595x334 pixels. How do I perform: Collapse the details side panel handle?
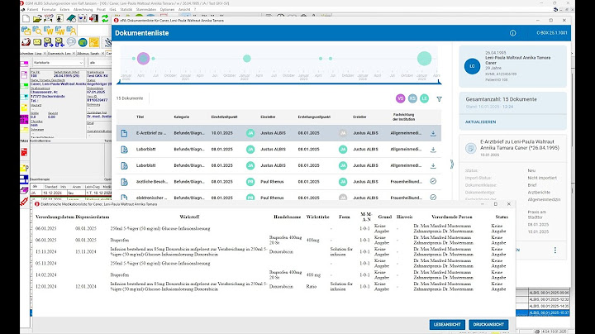(x=451, y=165)
